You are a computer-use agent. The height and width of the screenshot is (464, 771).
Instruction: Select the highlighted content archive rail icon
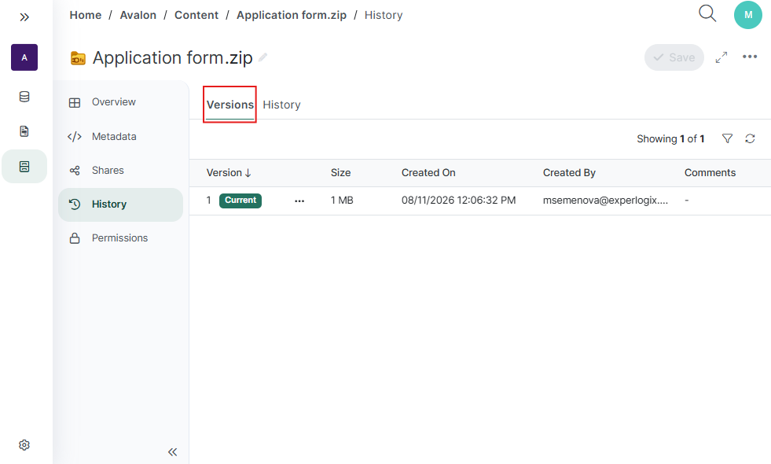tap(24, 166)
